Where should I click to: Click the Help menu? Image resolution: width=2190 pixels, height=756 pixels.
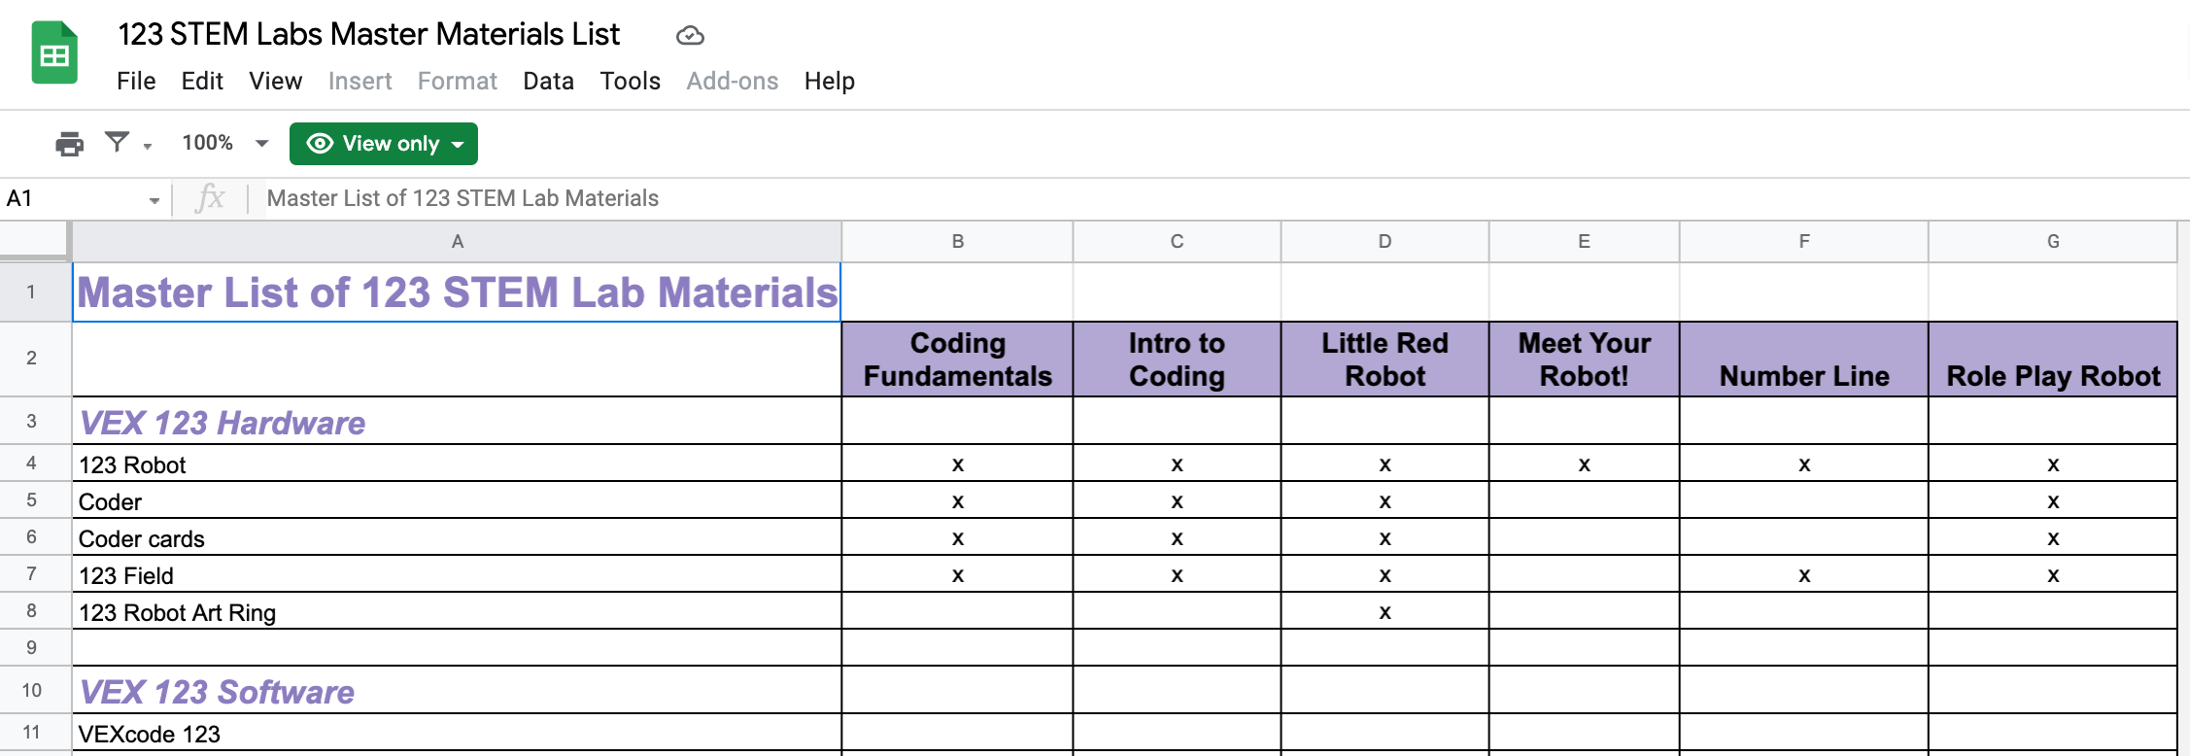(x=829, y=81)
